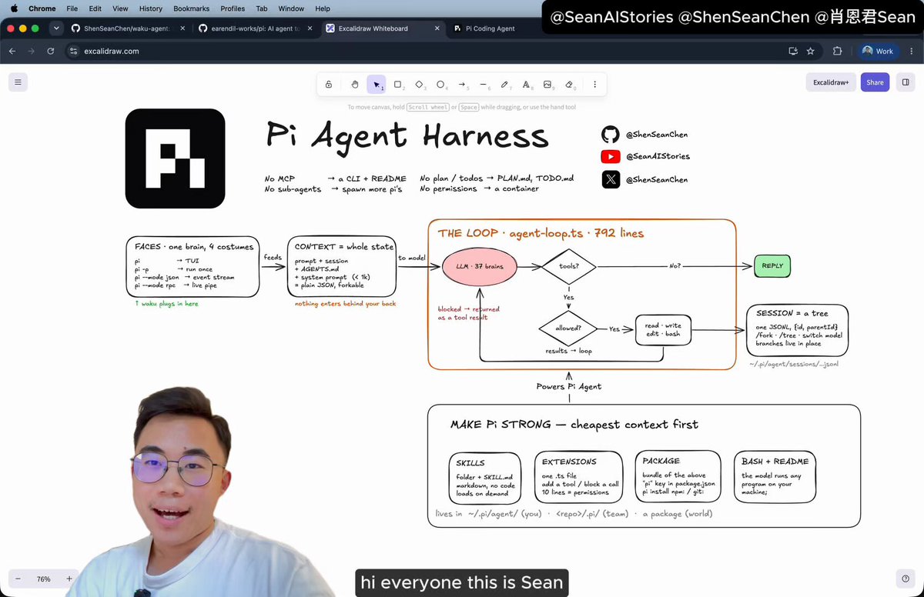Open the Chrome application menu
The height and width of the screenshot is (597, 924).
tap(42, 8)
